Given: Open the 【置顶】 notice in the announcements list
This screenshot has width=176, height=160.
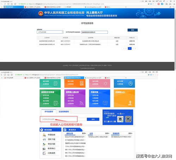Looking at the screenshot, I should 75,143.
